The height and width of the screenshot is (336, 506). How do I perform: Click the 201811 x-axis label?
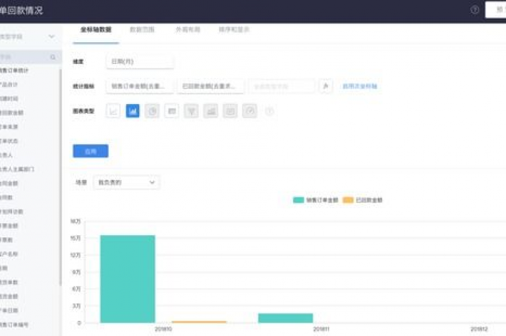[x=321, y=329]
